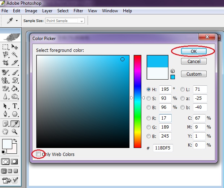Open the Edit menu
This screenshot has width=224, height=188.
(x=17, y=11)
